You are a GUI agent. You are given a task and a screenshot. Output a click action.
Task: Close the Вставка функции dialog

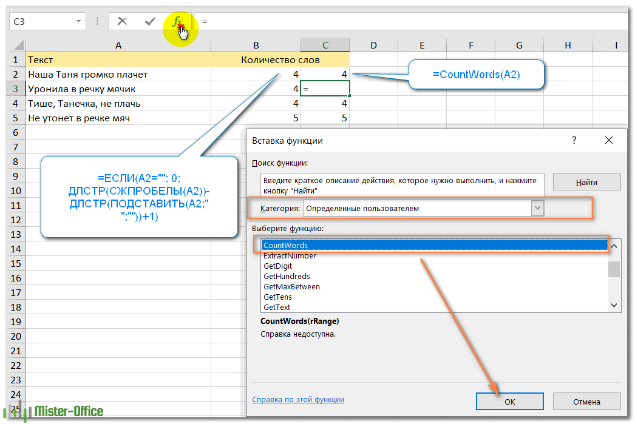(609, 141)
